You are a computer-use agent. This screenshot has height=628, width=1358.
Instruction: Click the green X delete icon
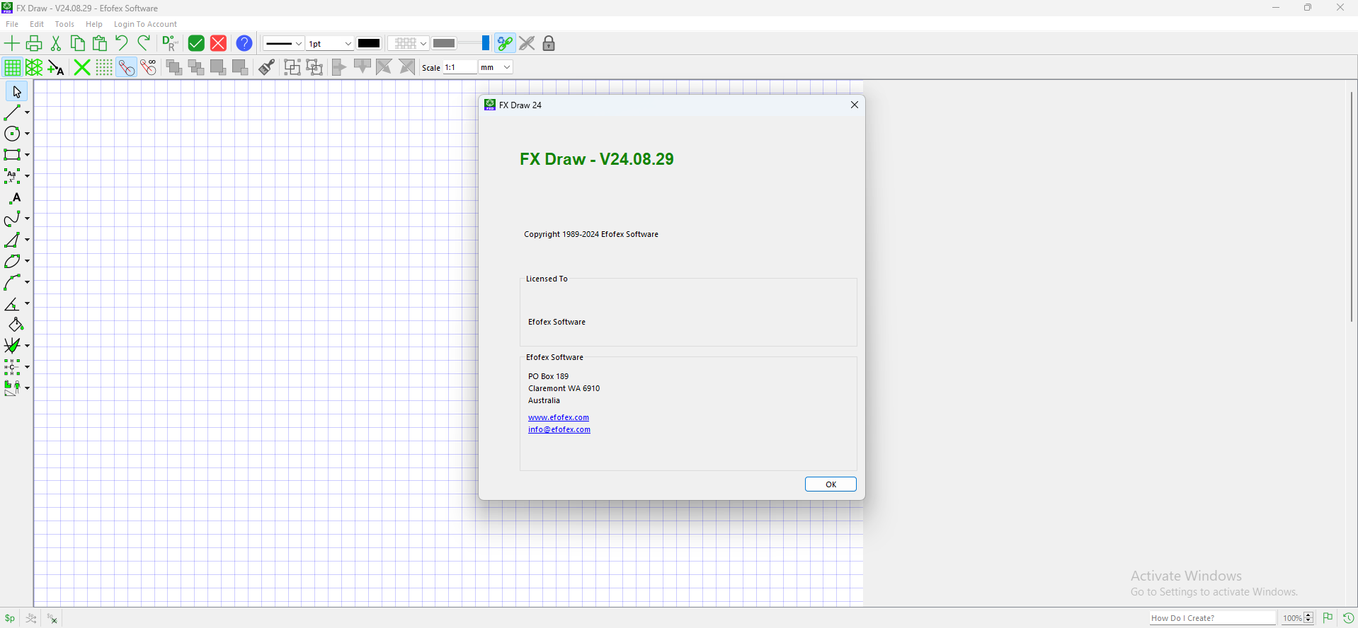click(82, 67)
